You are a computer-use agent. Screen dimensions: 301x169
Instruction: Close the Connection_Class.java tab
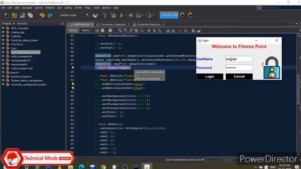128,24
